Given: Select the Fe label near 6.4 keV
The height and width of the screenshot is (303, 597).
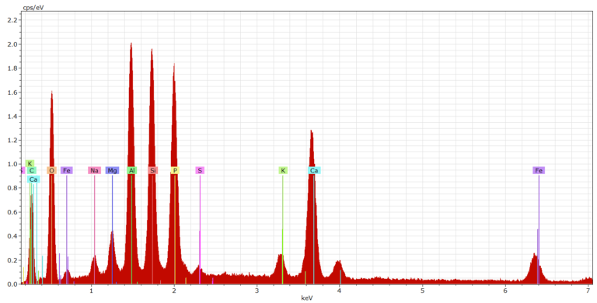Looking at the screenshot, I should click(x=539, y=170).
